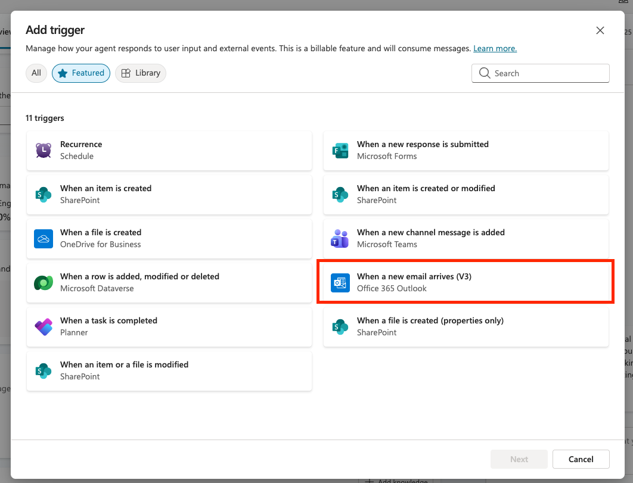The image size is (633, 483).
Task: Click the Microsoft Teams icon
Action: (x=340, y=238)
